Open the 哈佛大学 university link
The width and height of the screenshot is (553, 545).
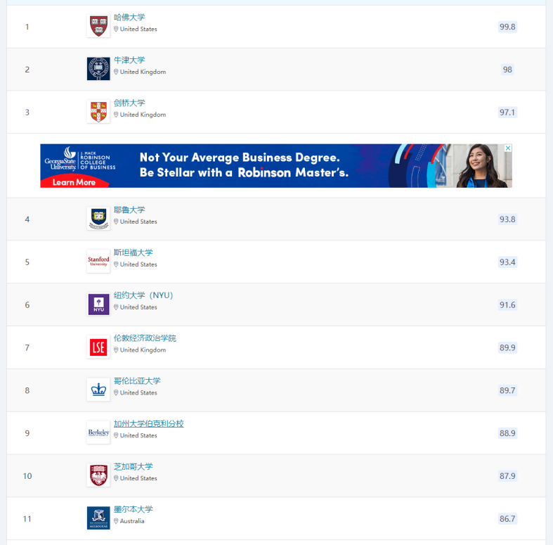129,18
